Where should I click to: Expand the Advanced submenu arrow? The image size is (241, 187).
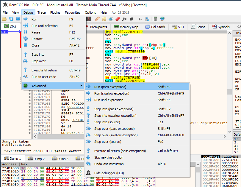coord(81,86)
